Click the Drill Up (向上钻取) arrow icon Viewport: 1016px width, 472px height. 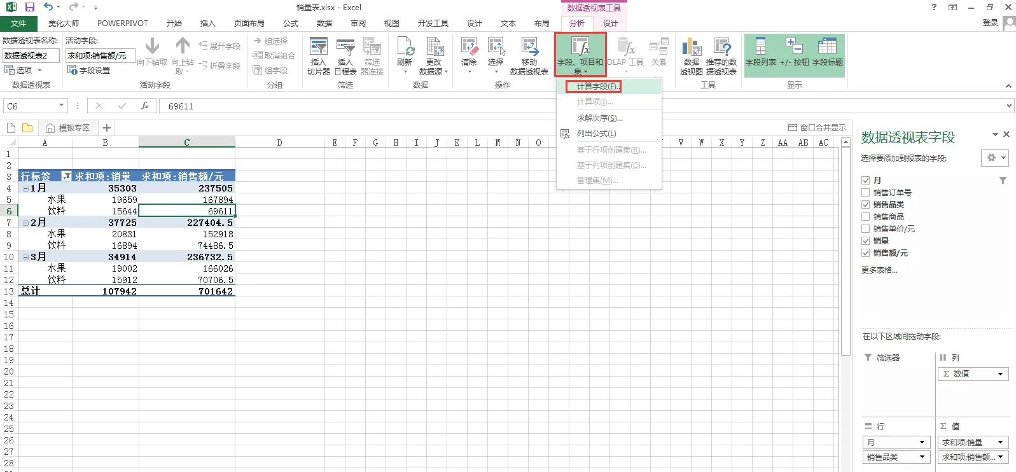pos(183,46)
